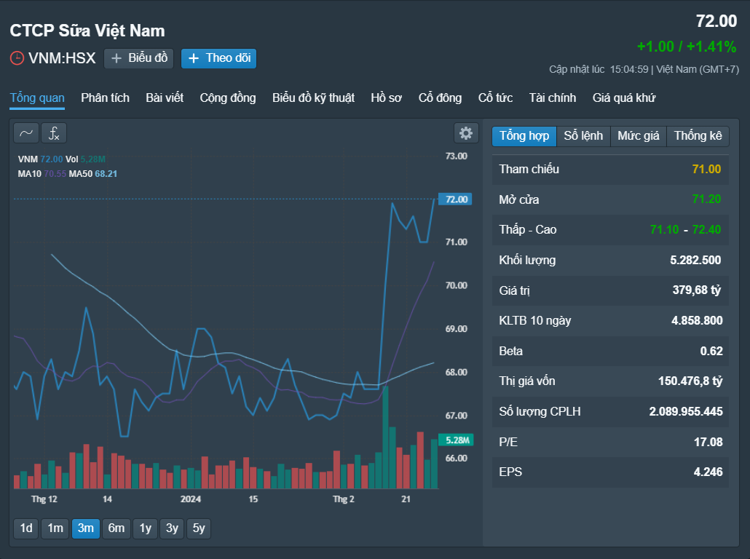
Task: Click the Beta value 0.62
Action: [711, 351]
